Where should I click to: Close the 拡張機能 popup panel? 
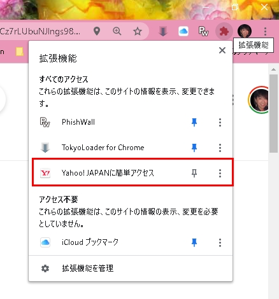coord(222,50)
